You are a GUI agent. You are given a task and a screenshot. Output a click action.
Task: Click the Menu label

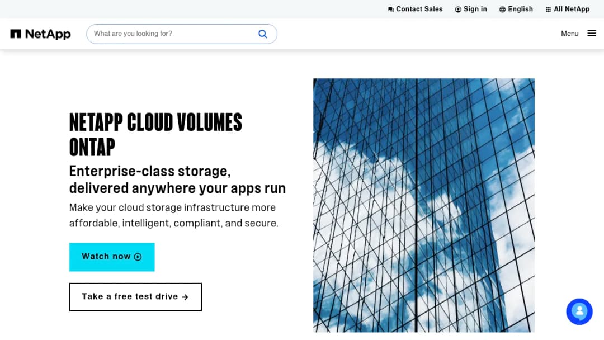click(x=569, y=34)
